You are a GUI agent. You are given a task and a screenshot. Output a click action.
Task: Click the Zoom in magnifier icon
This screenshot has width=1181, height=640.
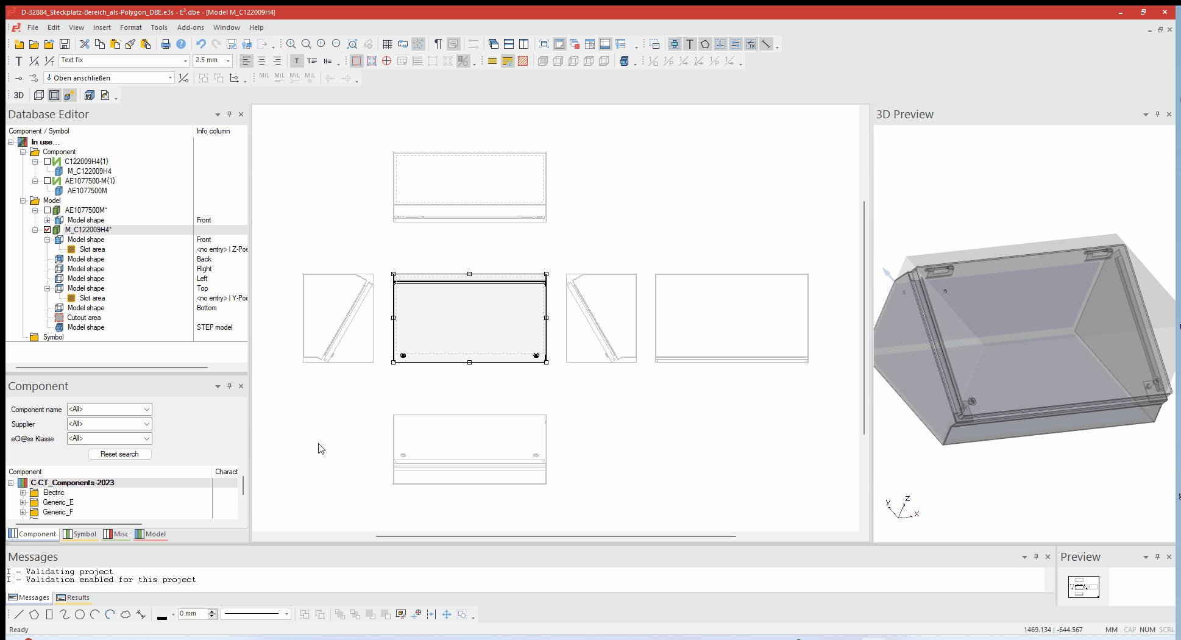tap(291, 44)
